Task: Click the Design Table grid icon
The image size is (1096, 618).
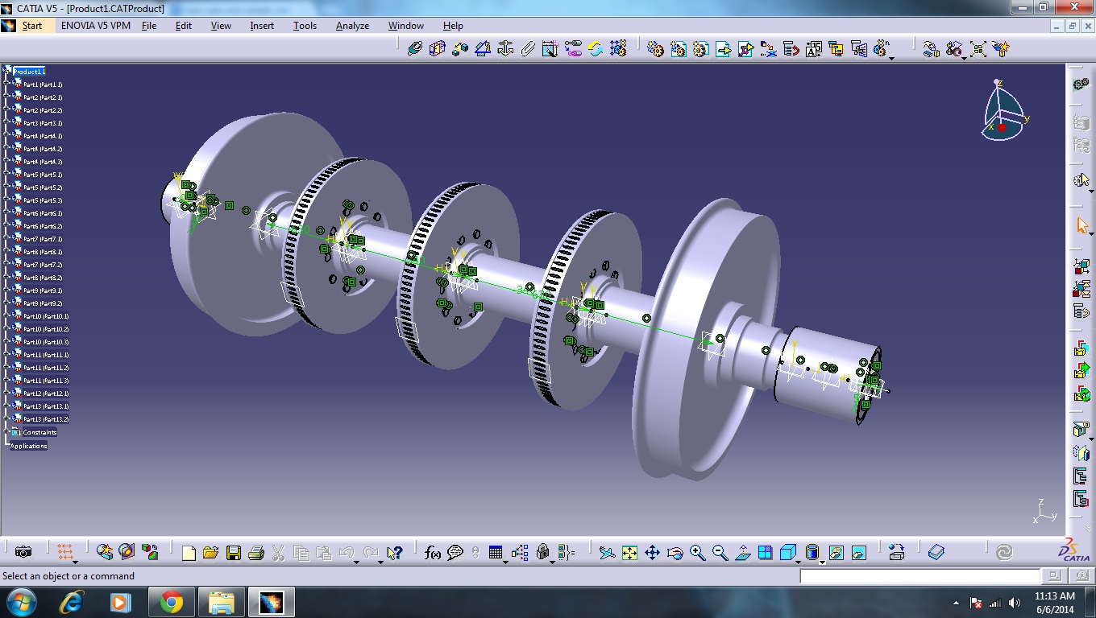Action: pos(496,552)
